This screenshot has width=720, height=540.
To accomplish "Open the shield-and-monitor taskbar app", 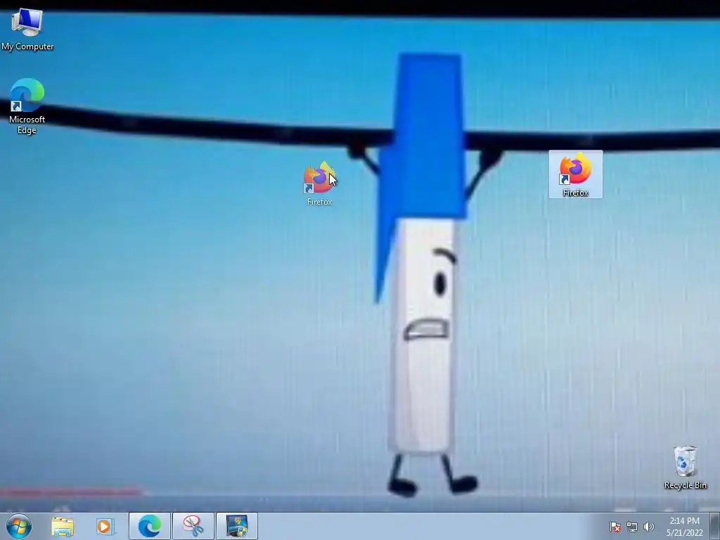I will (x=236, y=526).
